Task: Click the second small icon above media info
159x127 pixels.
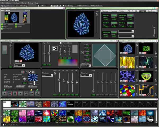Action: pyautogui.click(x=26, y=72)
